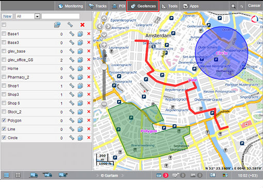Click the wrench icon for Shop1
The image size is (263, 188).
[72, 86]
